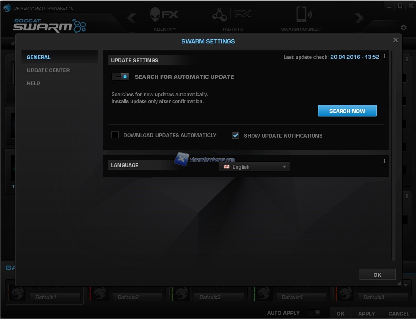Switch to the Update Center tab
The image size is (416, 319).
(x=48, y=70)
